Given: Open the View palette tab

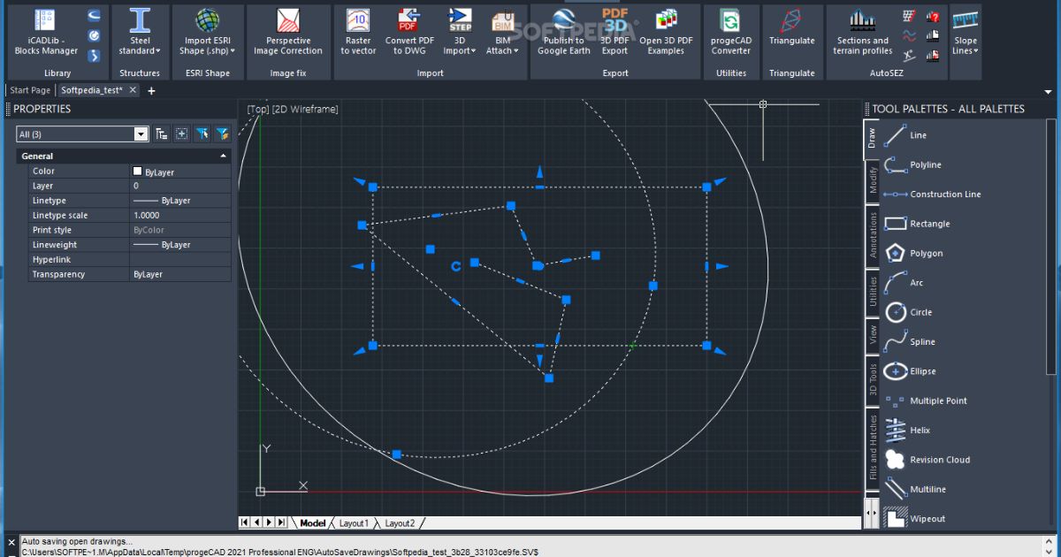Looking at the screenshot, I should point(873,335).
